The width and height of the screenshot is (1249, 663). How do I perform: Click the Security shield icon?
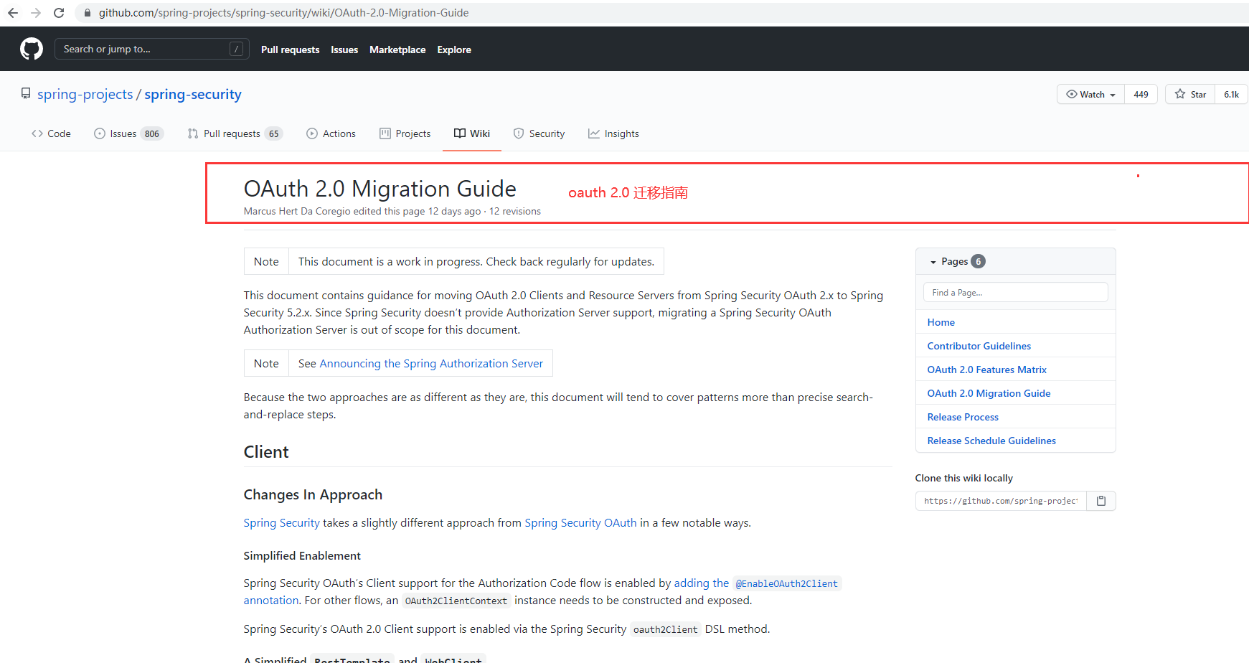point(519,133)
